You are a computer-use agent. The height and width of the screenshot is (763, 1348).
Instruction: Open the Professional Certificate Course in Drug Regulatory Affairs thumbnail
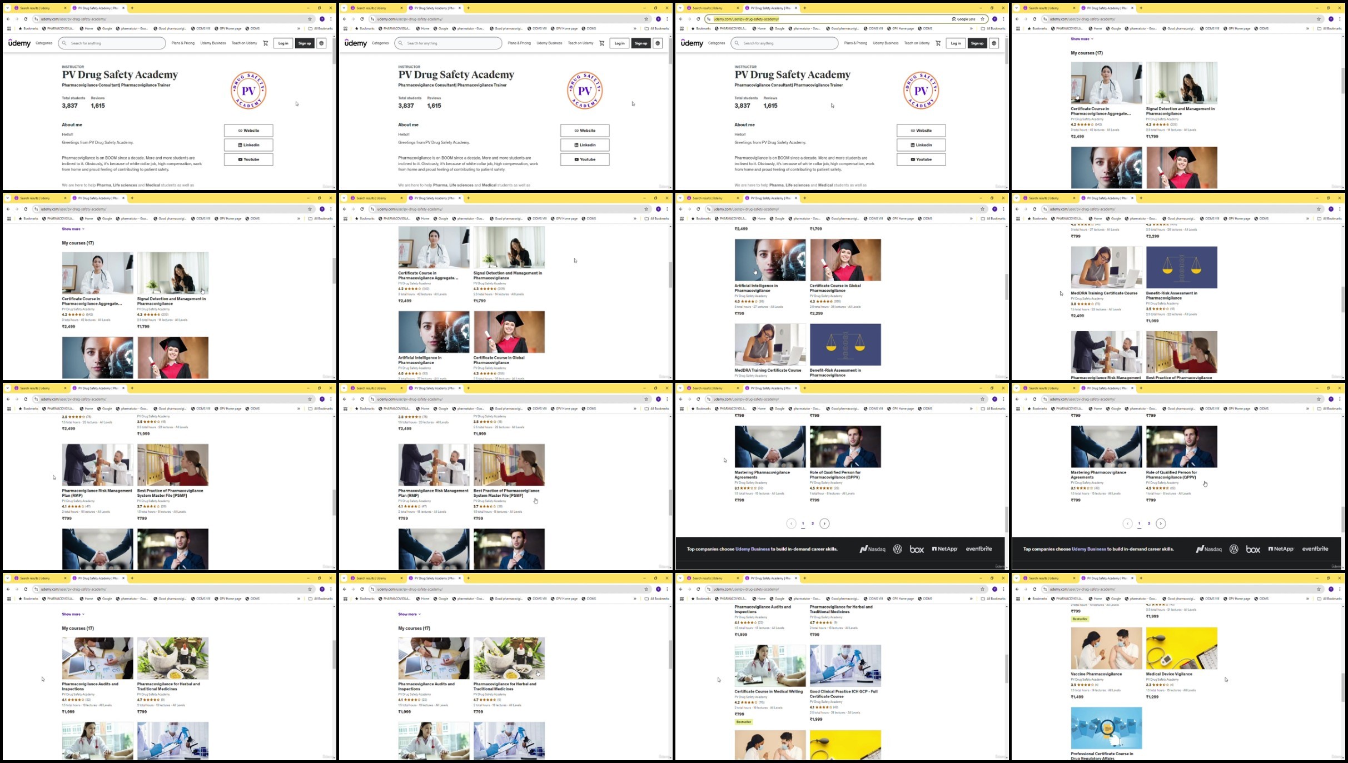[1106, 728]
